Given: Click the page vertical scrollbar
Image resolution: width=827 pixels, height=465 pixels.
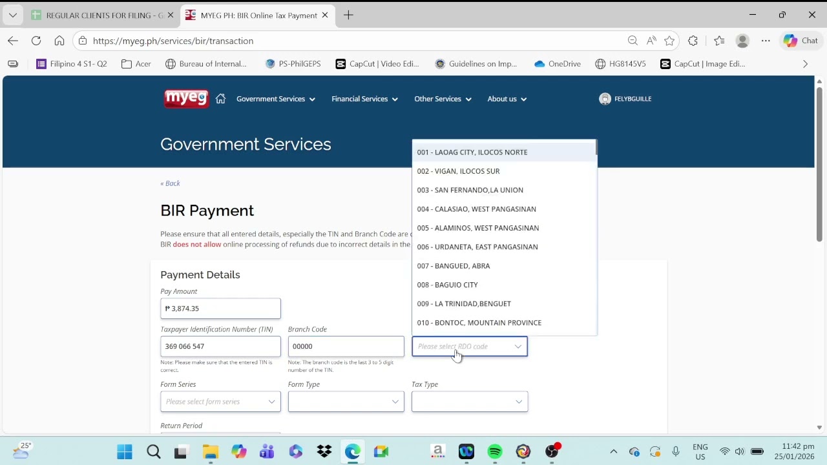Looking at the screenshot, I should click(x=819, y=164).
